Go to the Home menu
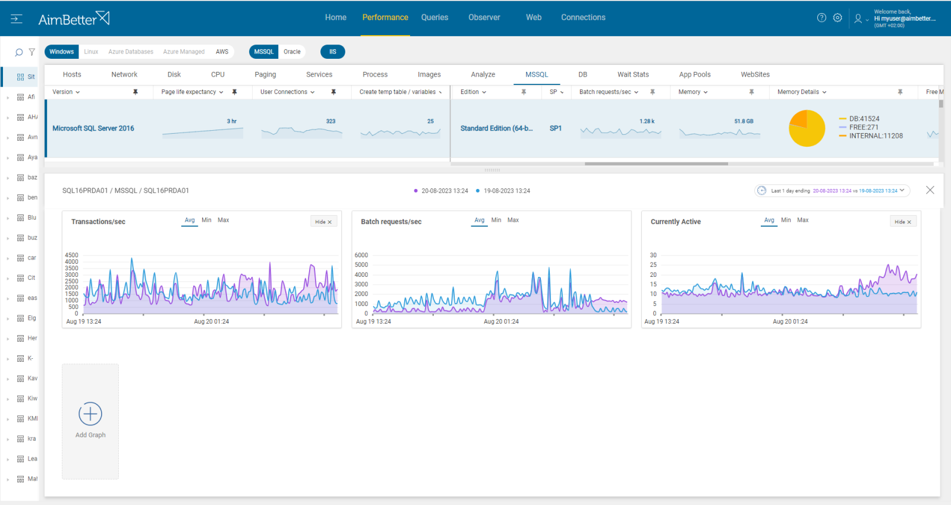Image resolution: width=951 pixels, height=505 pixels. click(x=336, y=18)
